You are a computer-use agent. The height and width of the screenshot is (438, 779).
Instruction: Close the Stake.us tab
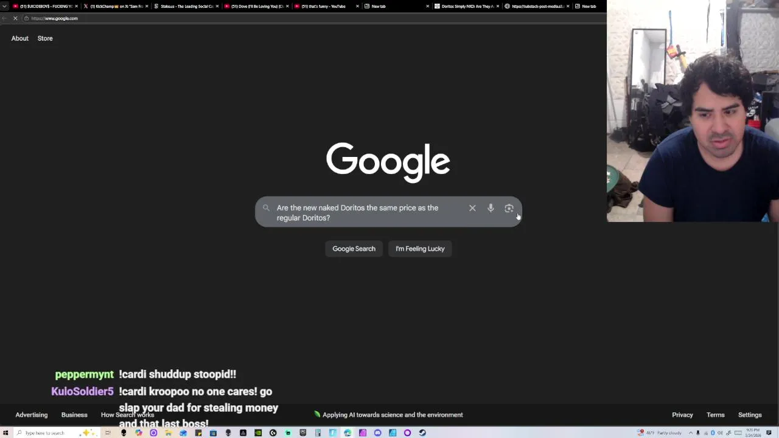[217, 6]
